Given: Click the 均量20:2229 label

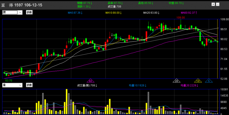Looking at the screenshot, I should [189, 86].
